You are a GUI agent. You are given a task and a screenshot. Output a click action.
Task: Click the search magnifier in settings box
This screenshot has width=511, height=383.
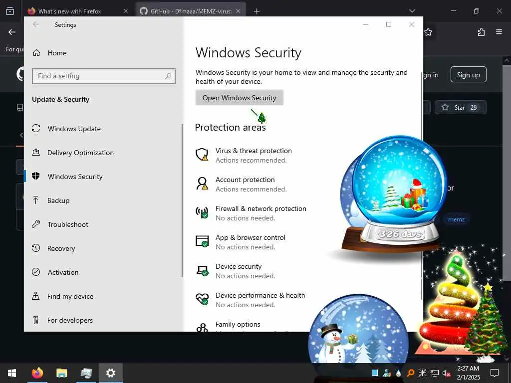point(168,76)
